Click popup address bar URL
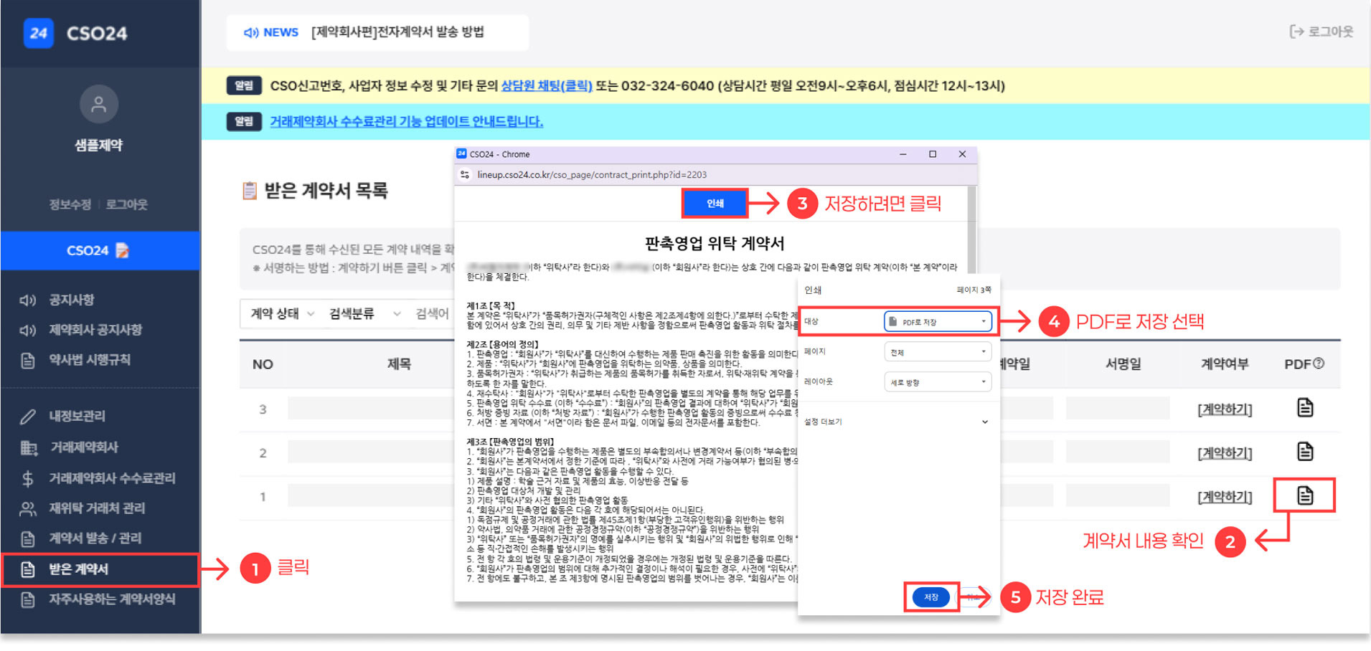 point(592,175)
